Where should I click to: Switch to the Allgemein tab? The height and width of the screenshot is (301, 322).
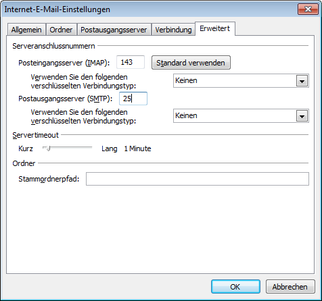pos(26,30)
